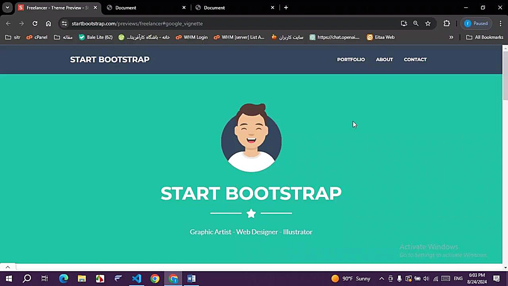This screenshot has width=508, height=286.
Task: Open the PORTFOLIO nav link
Action: click(351, 60)
